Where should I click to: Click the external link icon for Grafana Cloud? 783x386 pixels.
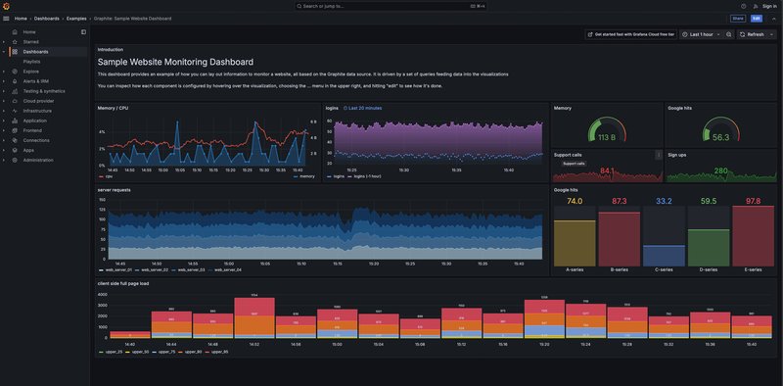pyautogui.click(x=590, y=34)
